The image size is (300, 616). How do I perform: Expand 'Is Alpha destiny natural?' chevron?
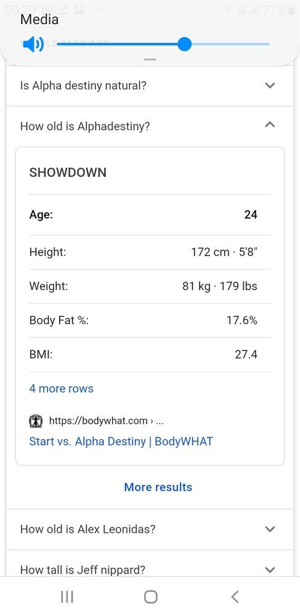[270, 85]
